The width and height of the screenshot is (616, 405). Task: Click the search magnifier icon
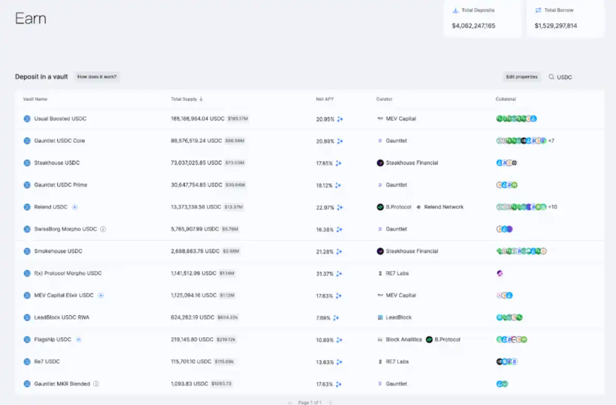[x=551, y=77]
